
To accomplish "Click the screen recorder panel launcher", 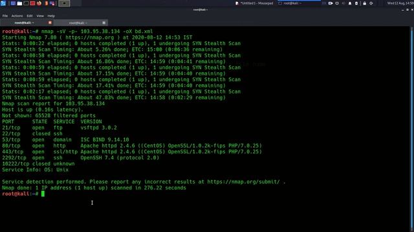I will pyautogui.click(x=52, y=3).
